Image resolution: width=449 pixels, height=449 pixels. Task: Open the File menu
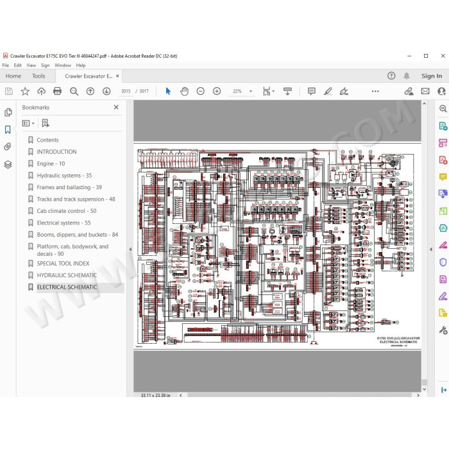pyautogui.click(x=5, y=65)
